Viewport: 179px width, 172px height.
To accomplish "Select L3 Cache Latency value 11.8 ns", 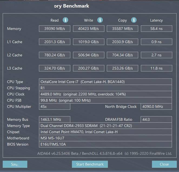I will [157, 68].
